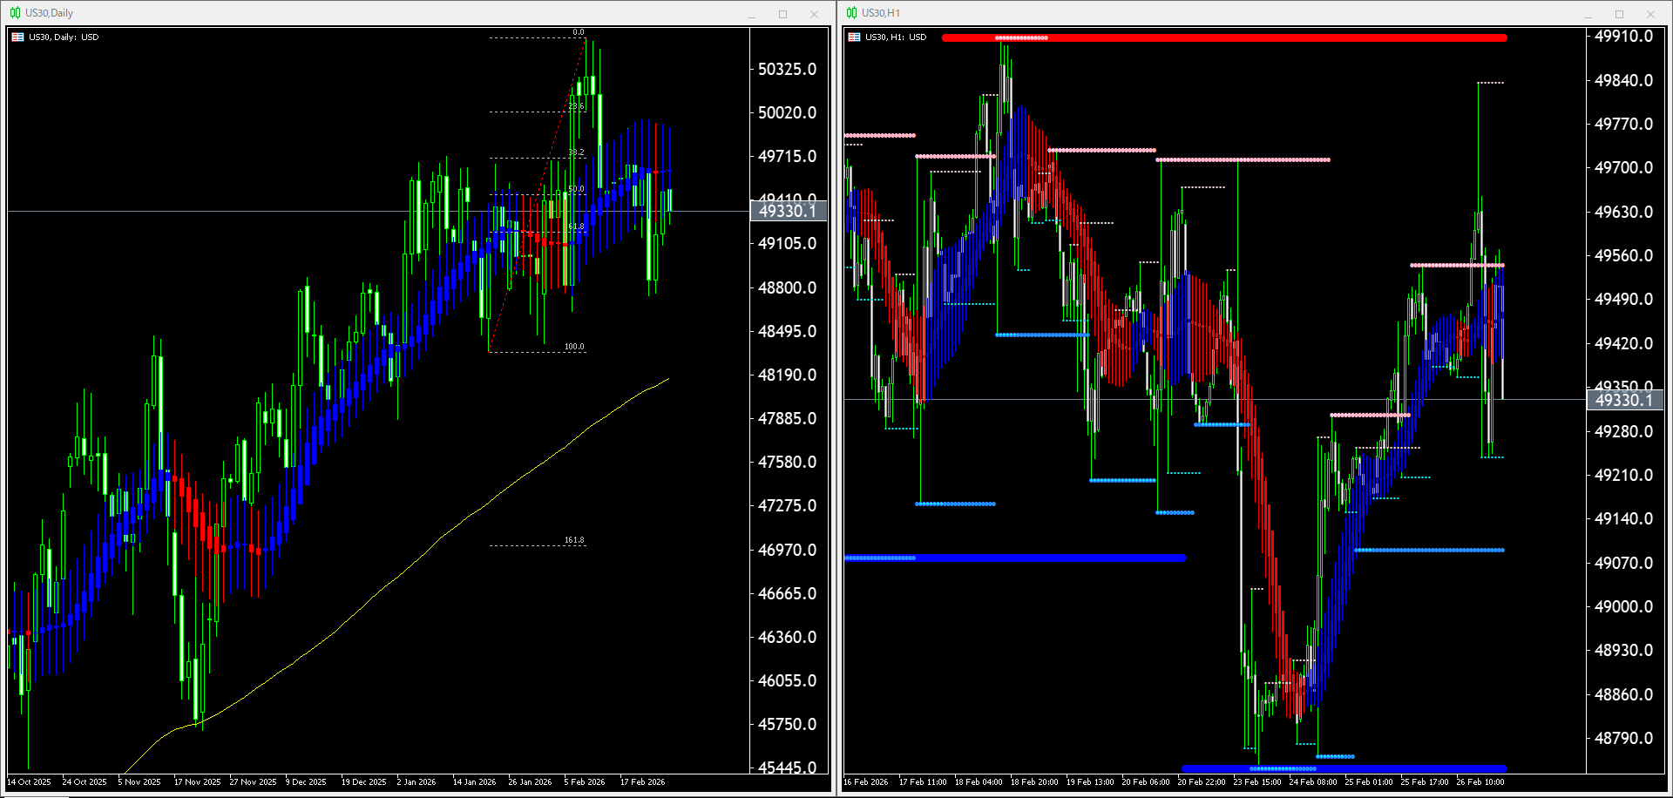Click the "26 Feb 10:00" label on the H1 time axis
The width and height of the screenshot is (1673, 798).
coord(1480,782)
